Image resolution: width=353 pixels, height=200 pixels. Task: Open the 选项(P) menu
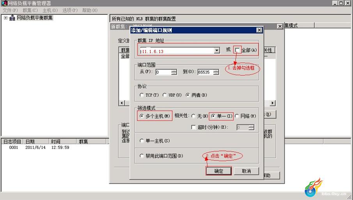pyautogui.click(x=70, y=11)
